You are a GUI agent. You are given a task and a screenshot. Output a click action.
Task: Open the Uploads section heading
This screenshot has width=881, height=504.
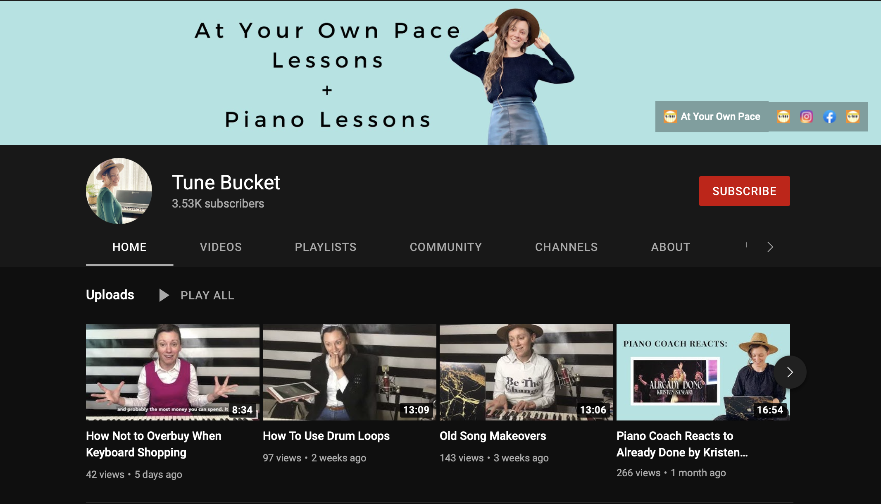(x=110, y=295)
